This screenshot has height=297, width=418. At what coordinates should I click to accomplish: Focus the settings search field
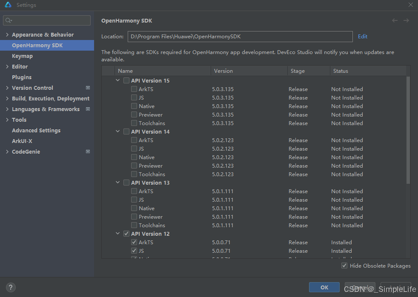[47, 20]
